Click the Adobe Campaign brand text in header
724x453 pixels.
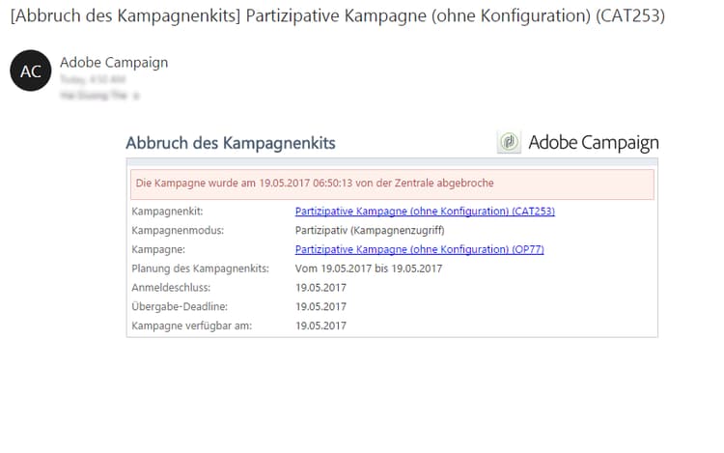click(594, 143)
